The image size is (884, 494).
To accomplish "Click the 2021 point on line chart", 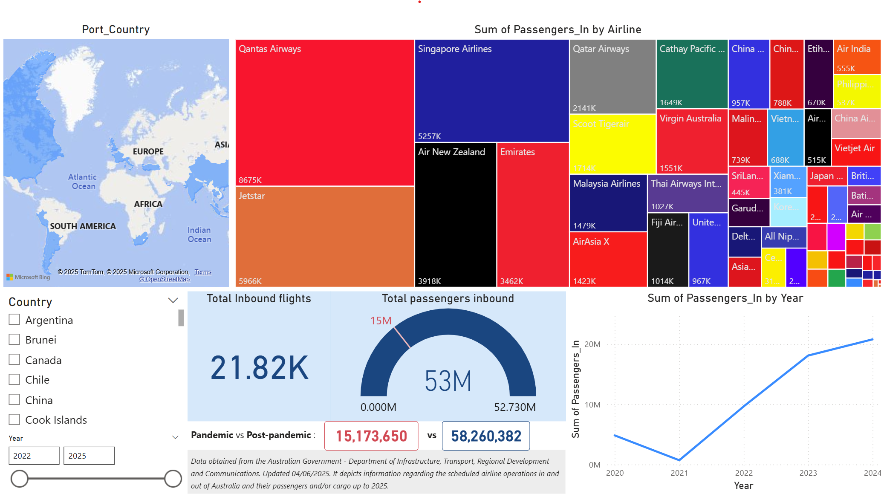I will (x=679, y=460).
